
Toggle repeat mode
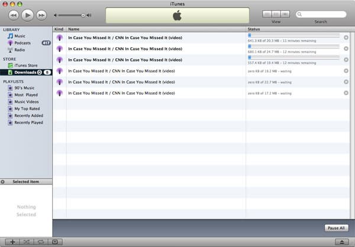(41, 242)
